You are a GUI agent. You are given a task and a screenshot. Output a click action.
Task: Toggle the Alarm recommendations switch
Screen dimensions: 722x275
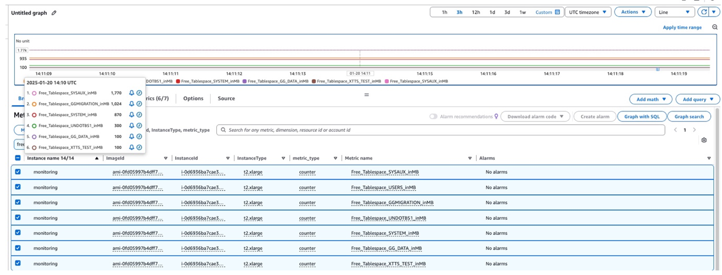[433, 117]
